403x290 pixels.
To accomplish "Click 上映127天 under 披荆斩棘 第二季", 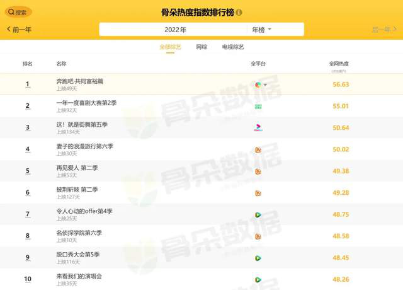I will point(68,197).
